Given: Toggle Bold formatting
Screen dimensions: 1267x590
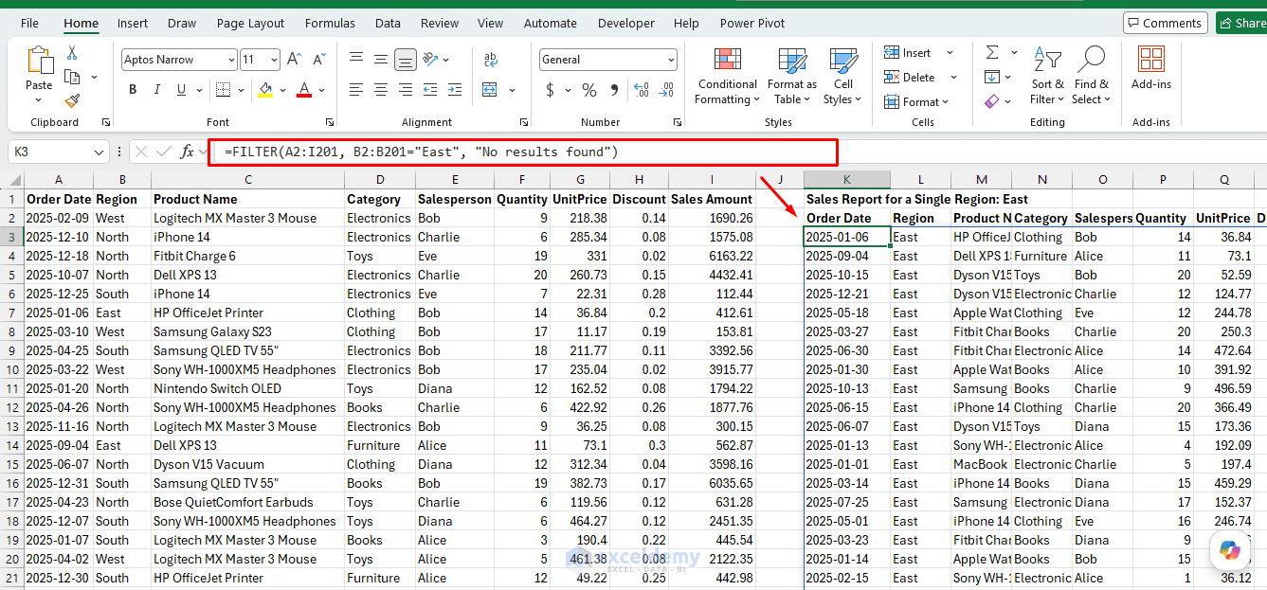Looking at the screenshot, I should coord(133,90).
